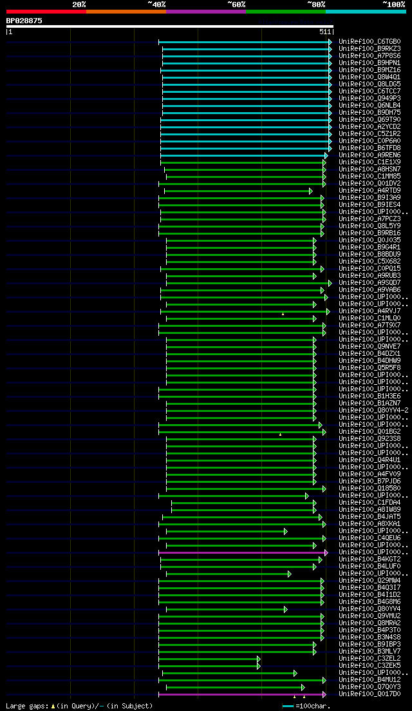Click the UniRef100_A2YCD2 label
The image size is (412, 711).
click(x=370, y=126)
